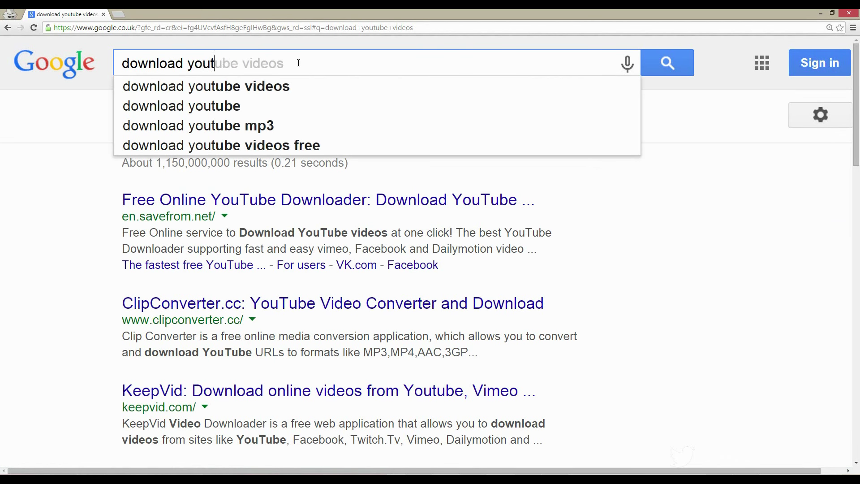Open the For users sitelink
Viewport: 860px width, 484px height.
pos(301,265)
